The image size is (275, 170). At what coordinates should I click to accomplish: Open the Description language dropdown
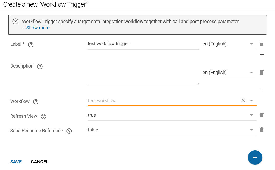(252, 73)
